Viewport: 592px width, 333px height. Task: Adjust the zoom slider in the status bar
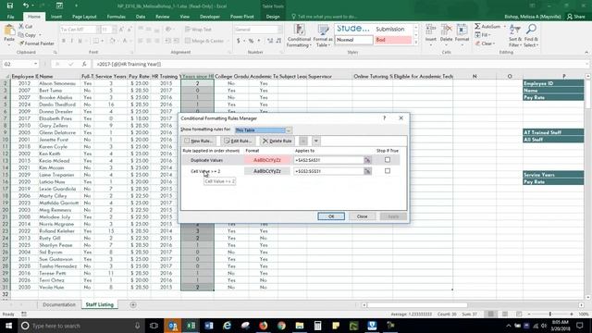(550, 314)
